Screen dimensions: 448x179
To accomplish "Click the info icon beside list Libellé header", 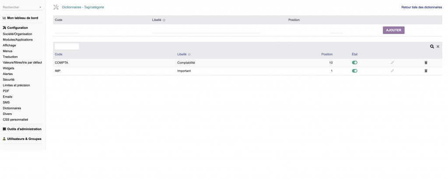I will click(189, 54).
